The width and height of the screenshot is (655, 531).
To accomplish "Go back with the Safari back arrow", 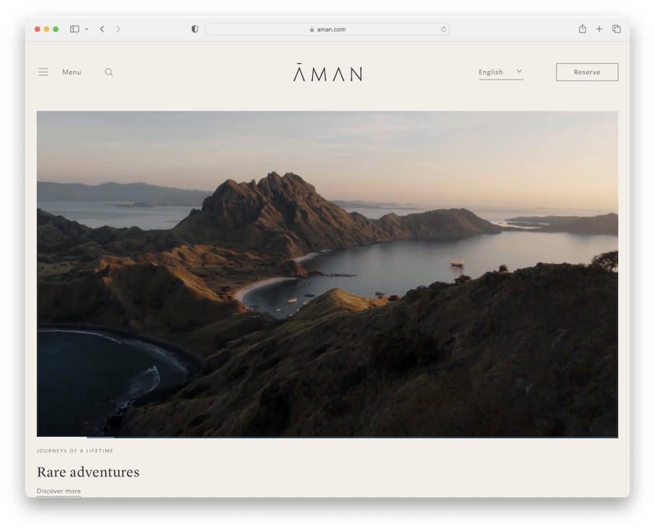I will (x=102, y=29).
